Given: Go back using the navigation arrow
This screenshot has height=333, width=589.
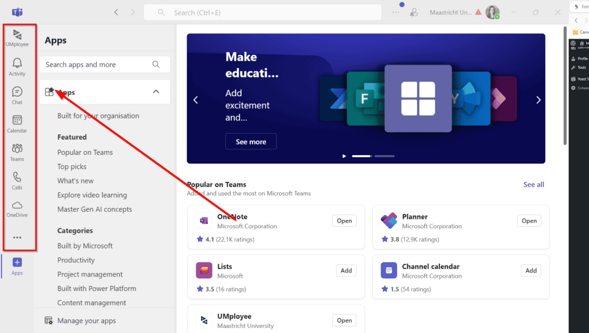Looking at the screenshot, I should [x=116, y=12].
